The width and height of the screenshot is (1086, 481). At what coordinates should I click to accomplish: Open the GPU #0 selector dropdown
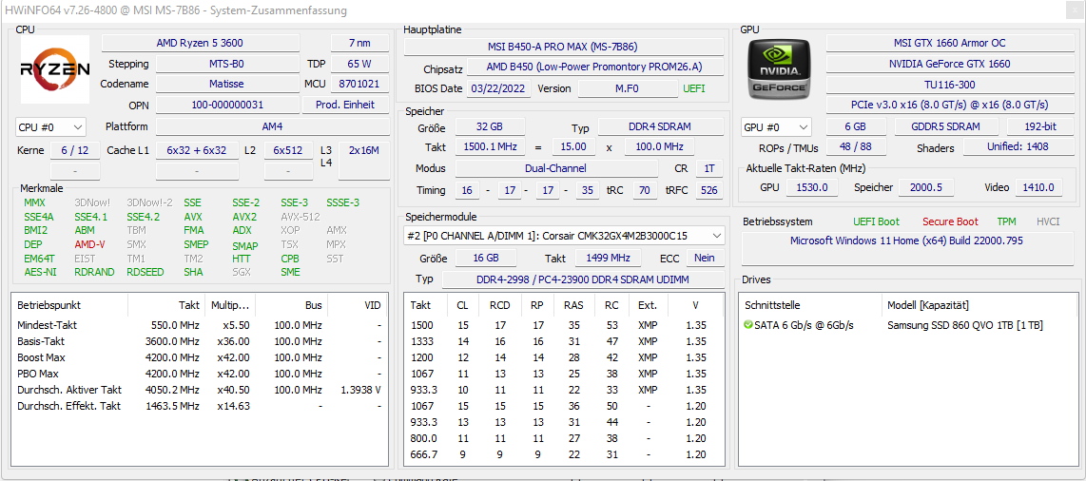coord(776,127)
